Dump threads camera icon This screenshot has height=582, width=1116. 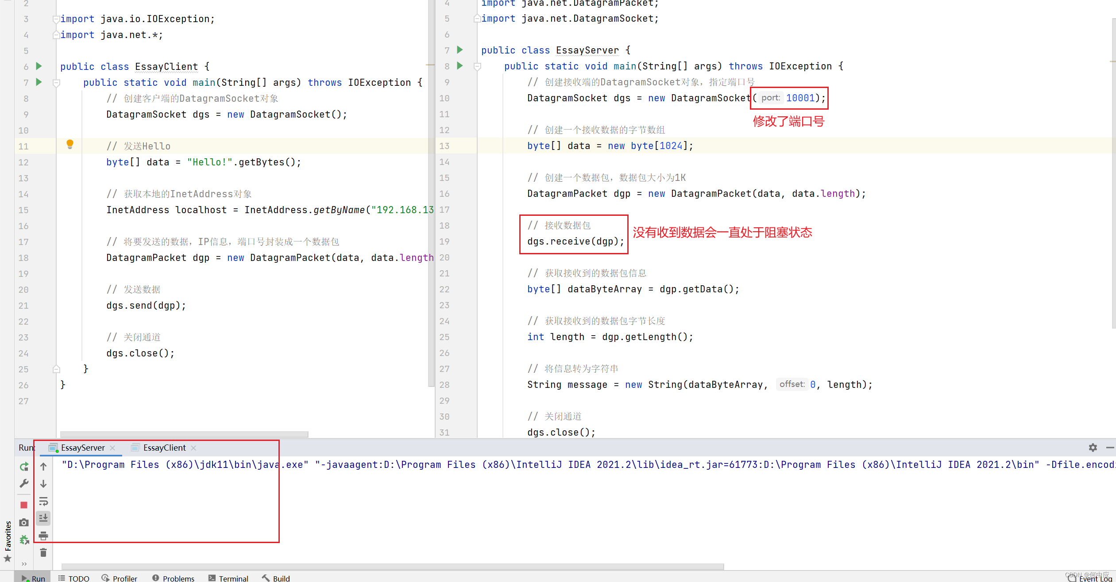click(24, 522)
